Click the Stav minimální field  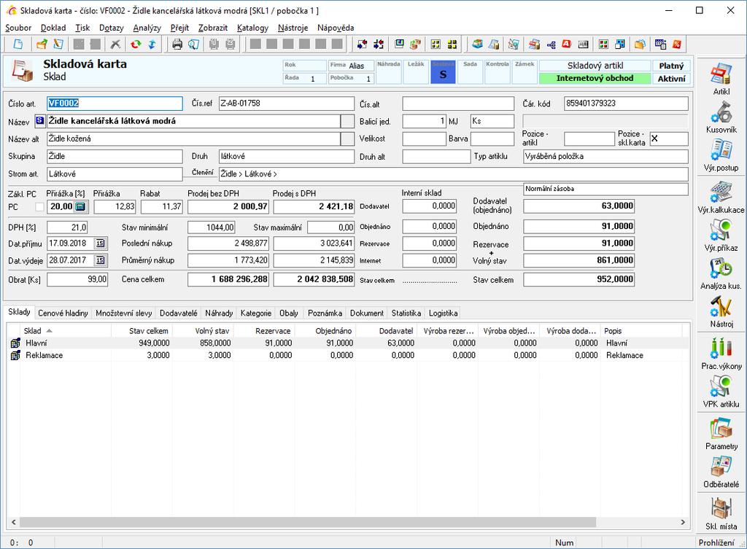coord(211,227)
